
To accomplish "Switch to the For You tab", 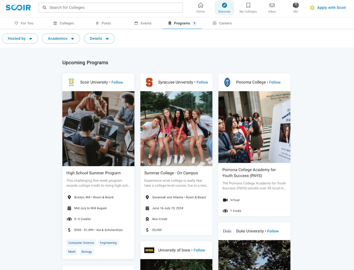I will 24,23.
